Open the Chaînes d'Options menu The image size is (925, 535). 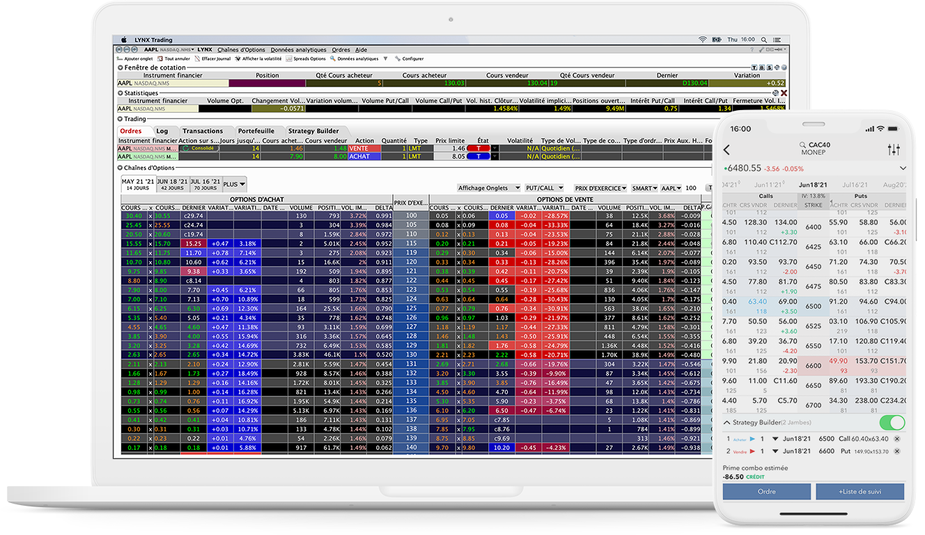241,49
